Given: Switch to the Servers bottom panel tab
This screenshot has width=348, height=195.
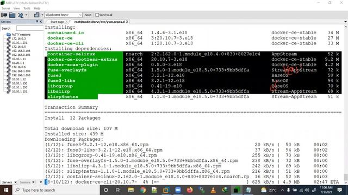Looking at the screenshot, I should point(7,182).
